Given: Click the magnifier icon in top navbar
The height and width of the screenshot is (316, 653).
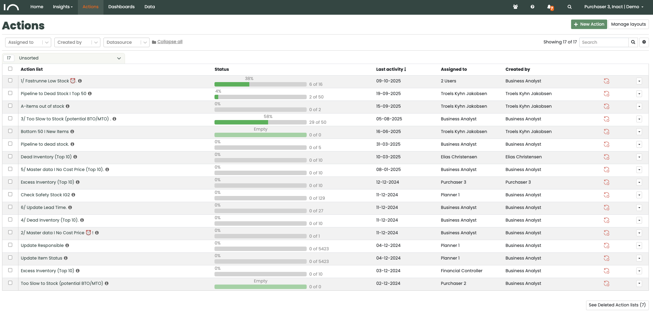Looking at the screenshot, I should pyautogui.click(x=569, y=7).
